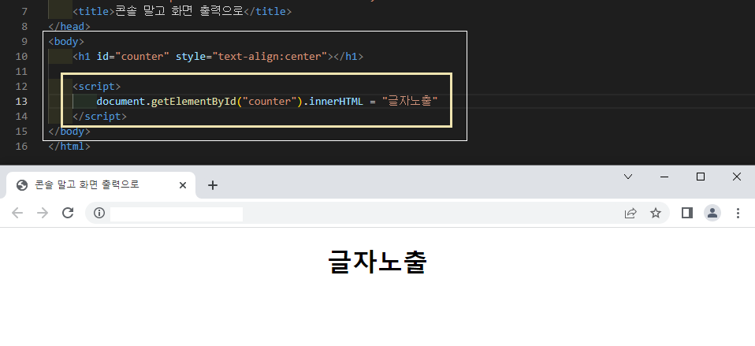
Task: Share this page icon in address bar
Action: point(630,213)
